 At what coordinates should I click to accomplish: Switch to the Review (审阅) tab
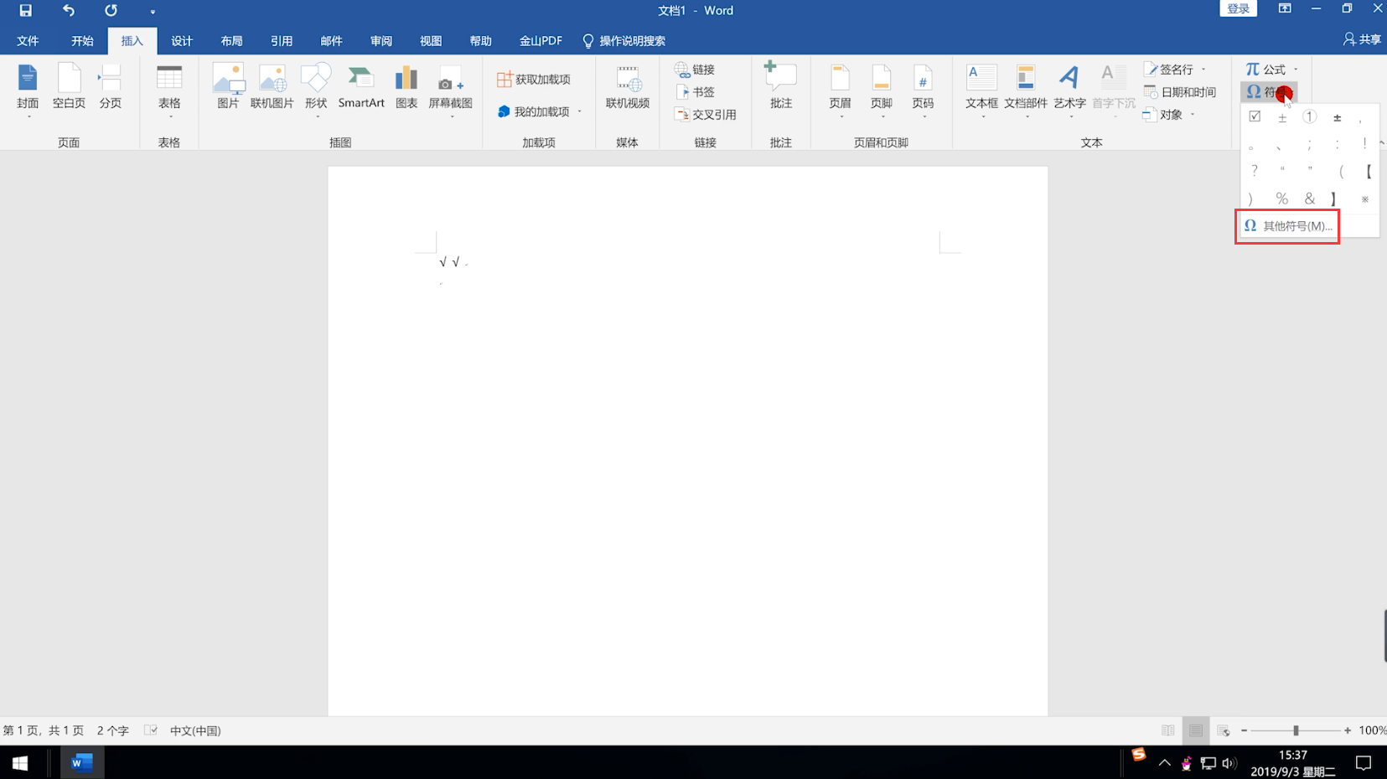[381, 41]
